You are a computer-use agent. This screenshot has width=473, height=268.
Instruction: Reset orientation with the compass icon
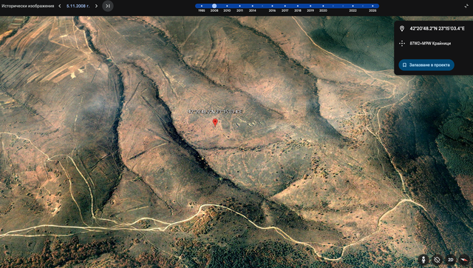point(464,260)
